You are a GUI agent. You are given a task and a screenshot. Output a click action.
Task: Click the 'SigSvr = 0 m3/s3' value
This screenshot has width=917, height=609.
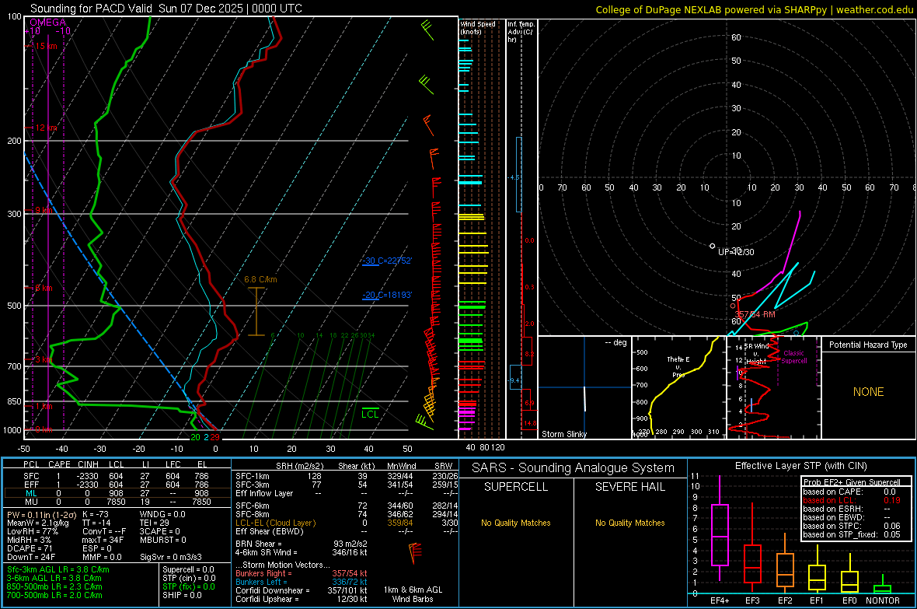click(x=171, y=557)
